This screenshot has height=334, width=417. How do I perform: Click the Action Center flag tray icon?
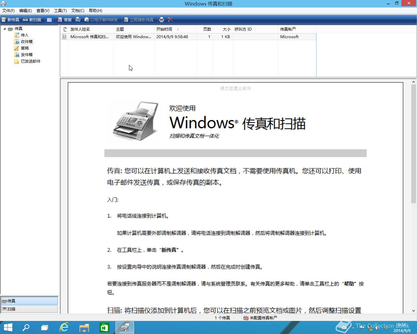coord(362,328)
